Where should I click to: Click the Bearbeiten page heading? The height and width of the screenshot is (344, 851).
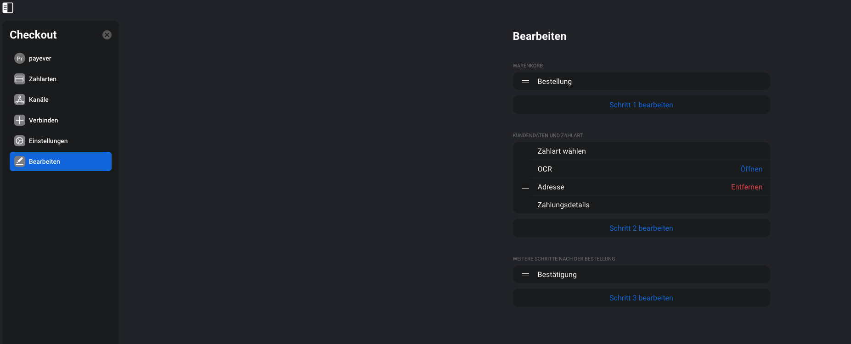(540, 36)
